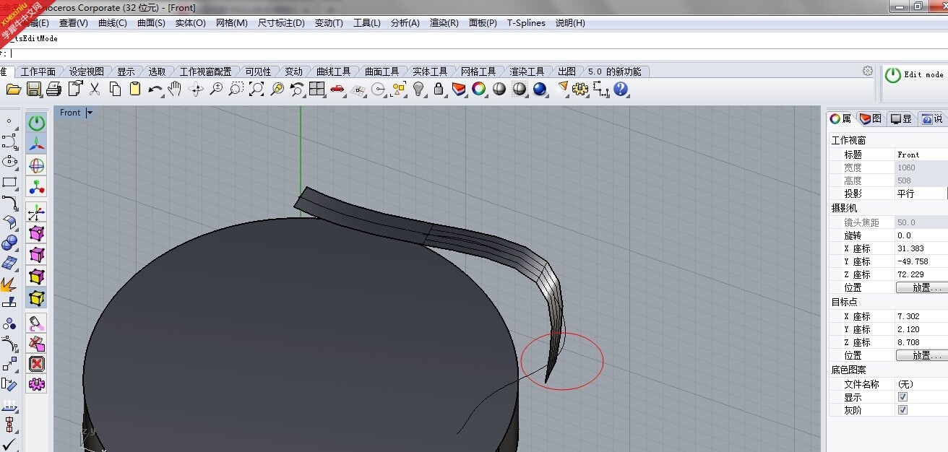Select the Rotate view tool
The image size is (948, 452).
tap(196, 89)
